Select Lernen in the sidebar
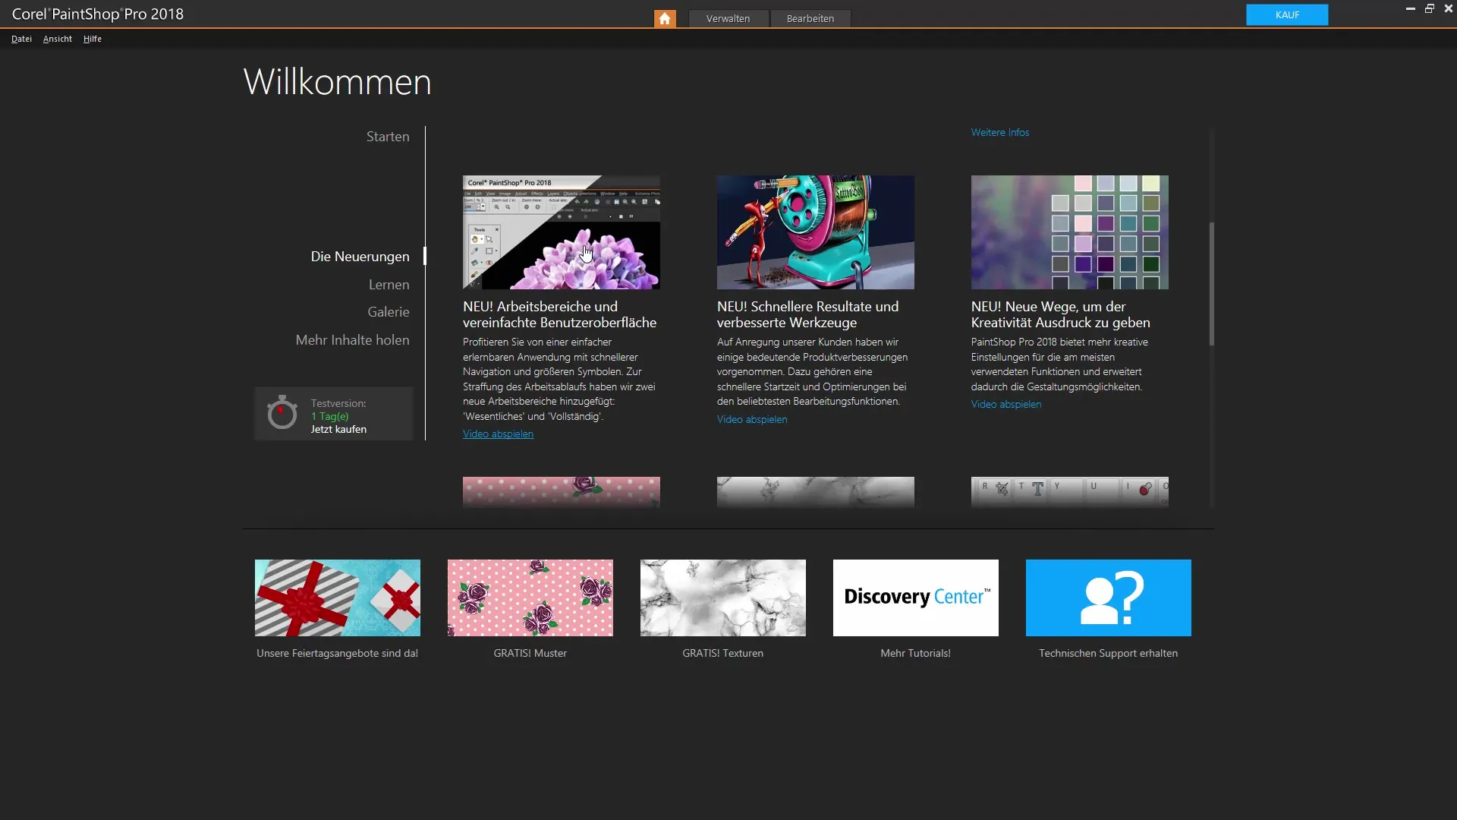 point(389,285)
